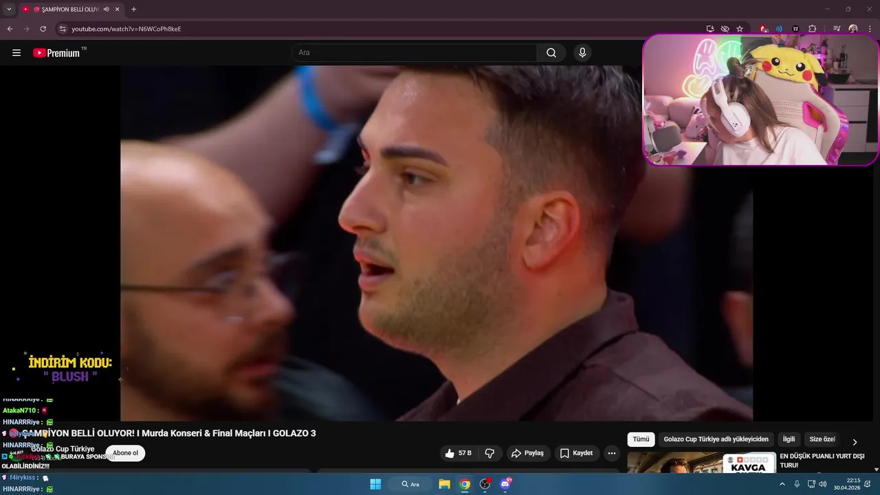Show more filter chips with right chevron
Viewport: 880px width, 495px height.
tap(855, 442)
